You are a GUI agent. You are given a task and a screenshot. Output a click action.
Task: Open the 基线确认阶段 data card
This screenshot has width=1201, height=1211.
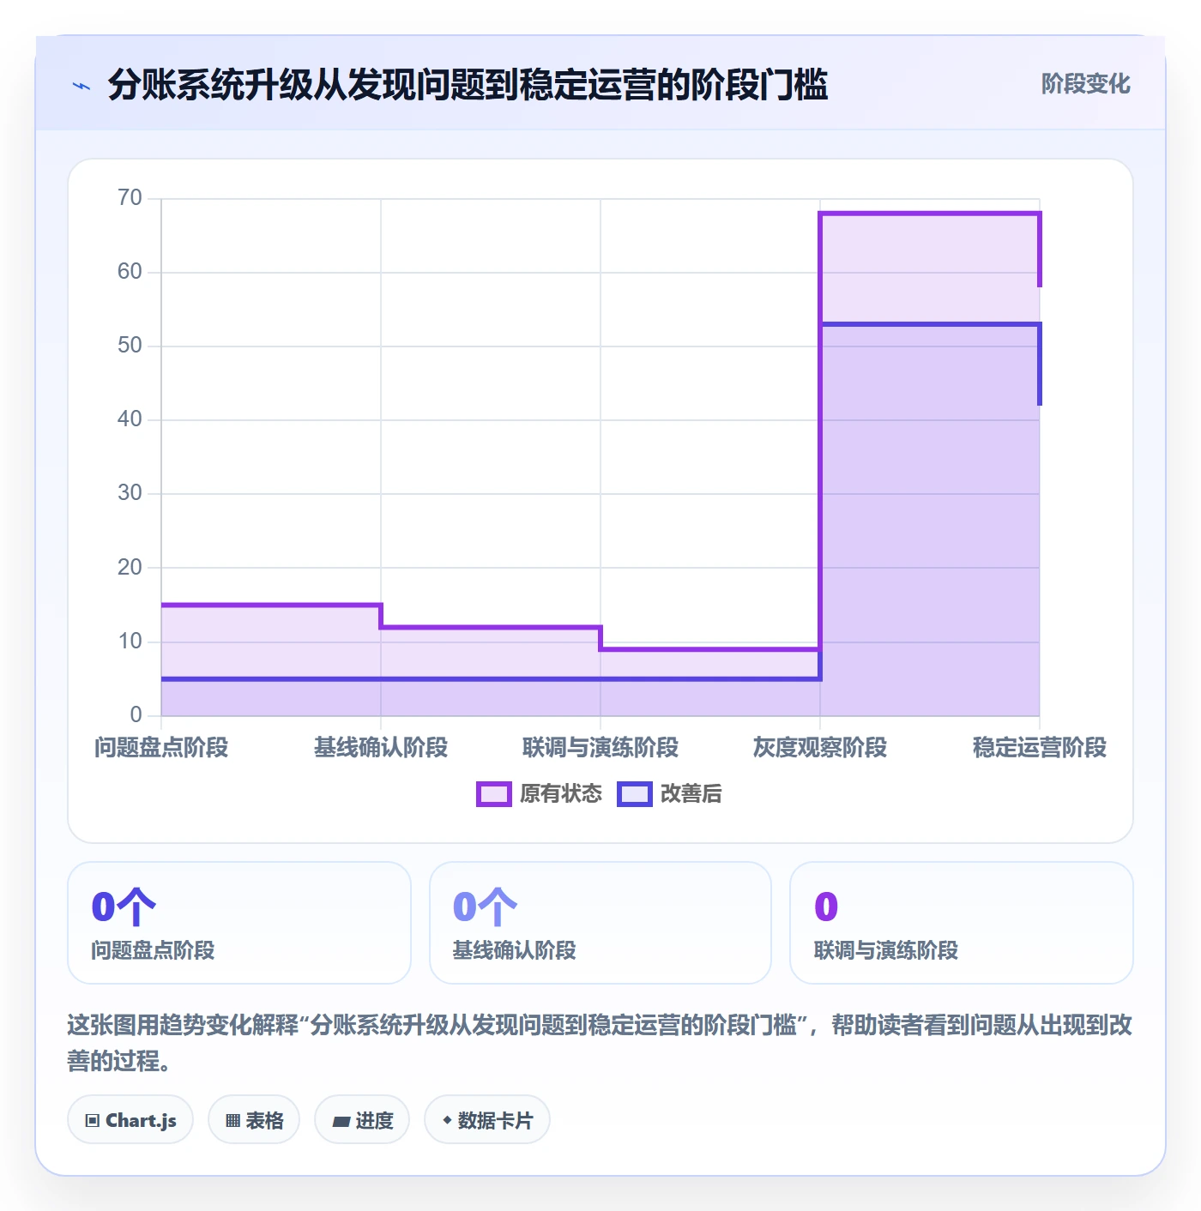click(600, 923)
